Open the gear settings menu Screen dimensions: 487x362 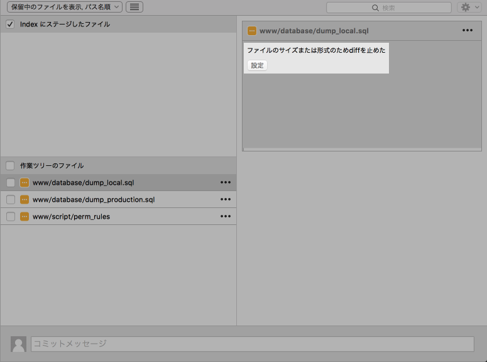469,8
